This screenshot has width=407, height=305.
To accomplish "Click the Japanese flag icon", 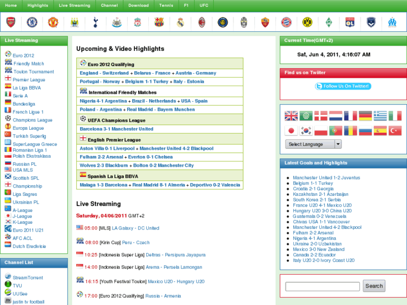I will 291,130.
